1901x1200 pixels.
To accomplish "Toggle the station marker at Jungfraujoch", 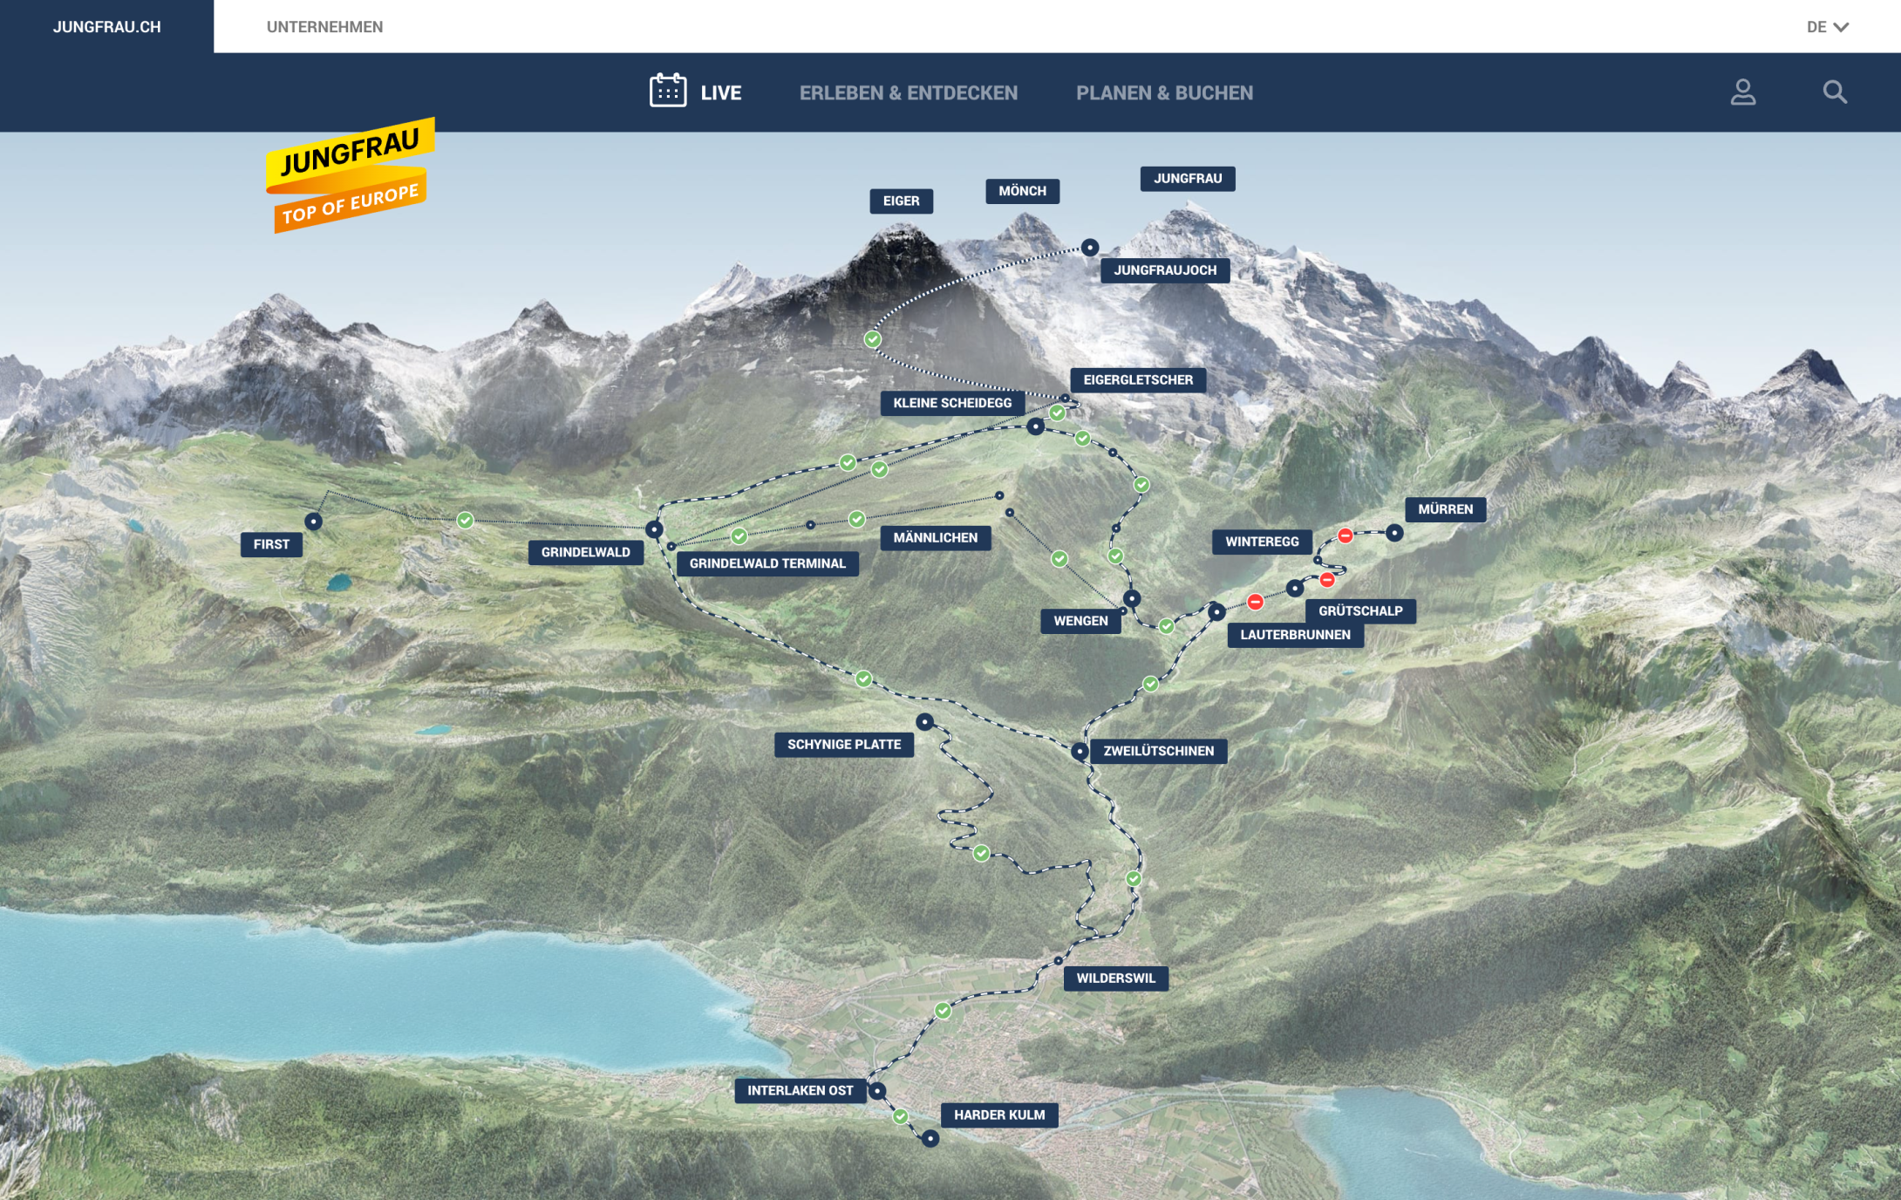I will pyautogui.click(x=1089, y=248).
